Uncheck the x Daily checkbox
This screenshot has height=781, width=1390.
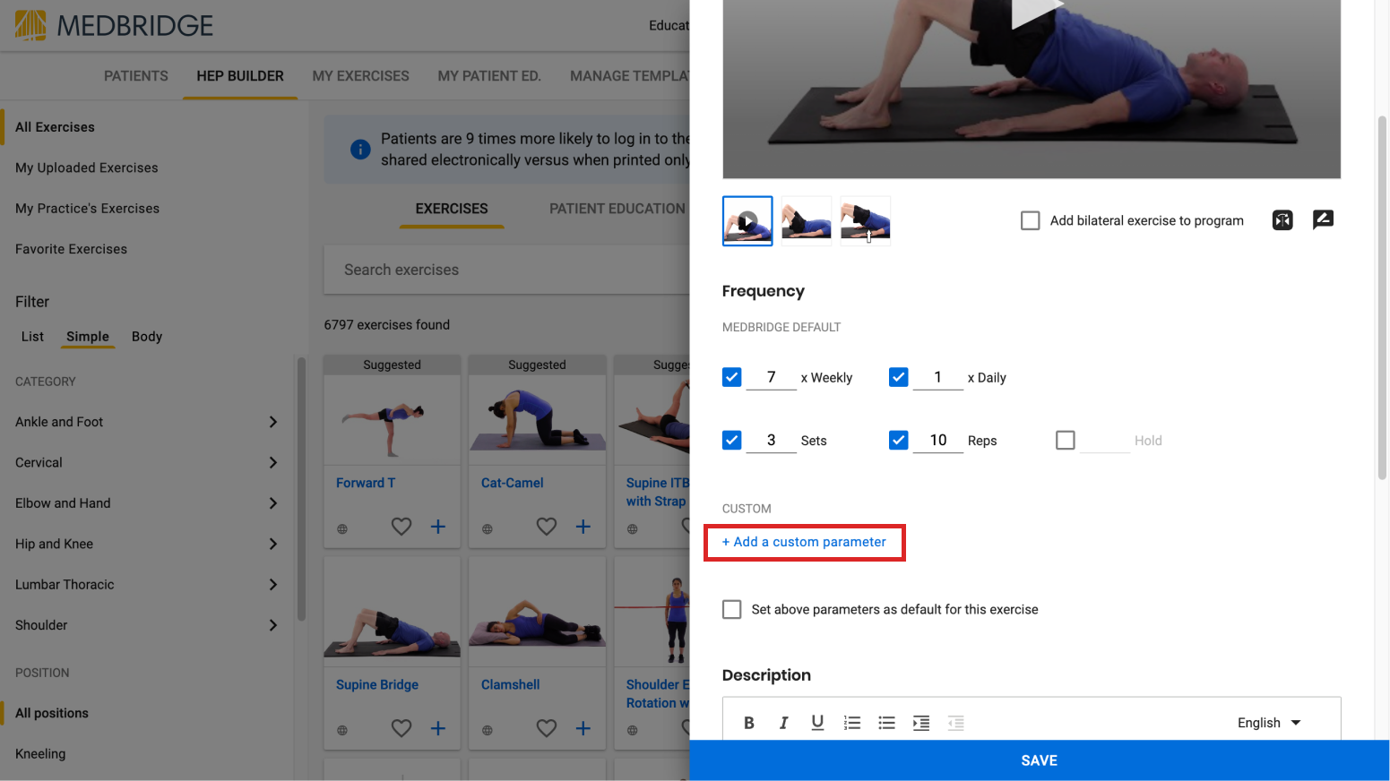(x=899, y=377)
